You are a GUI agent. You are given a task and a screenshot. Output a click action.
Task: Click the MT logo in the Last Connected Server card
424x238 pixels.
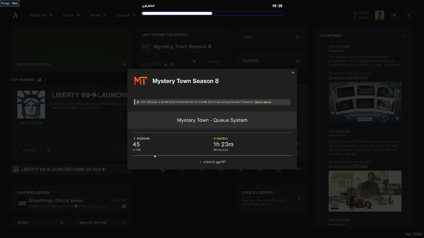[x=146, y=47]
